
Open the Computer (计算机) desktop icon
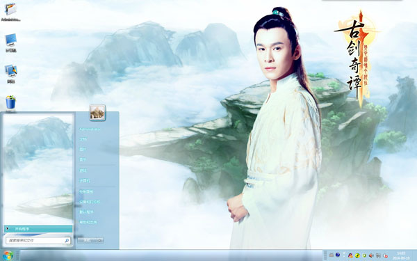click(10, 43)
